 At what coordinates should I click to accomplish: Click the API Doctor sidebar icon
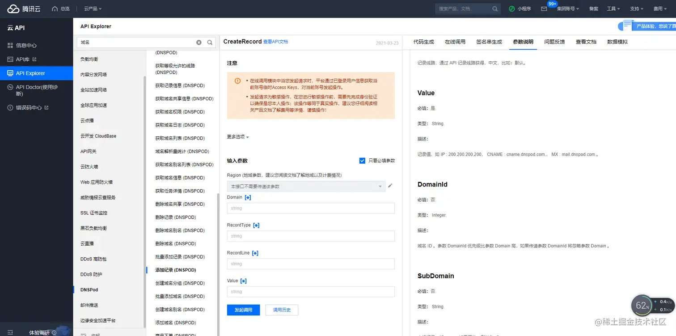pos(10,87)
